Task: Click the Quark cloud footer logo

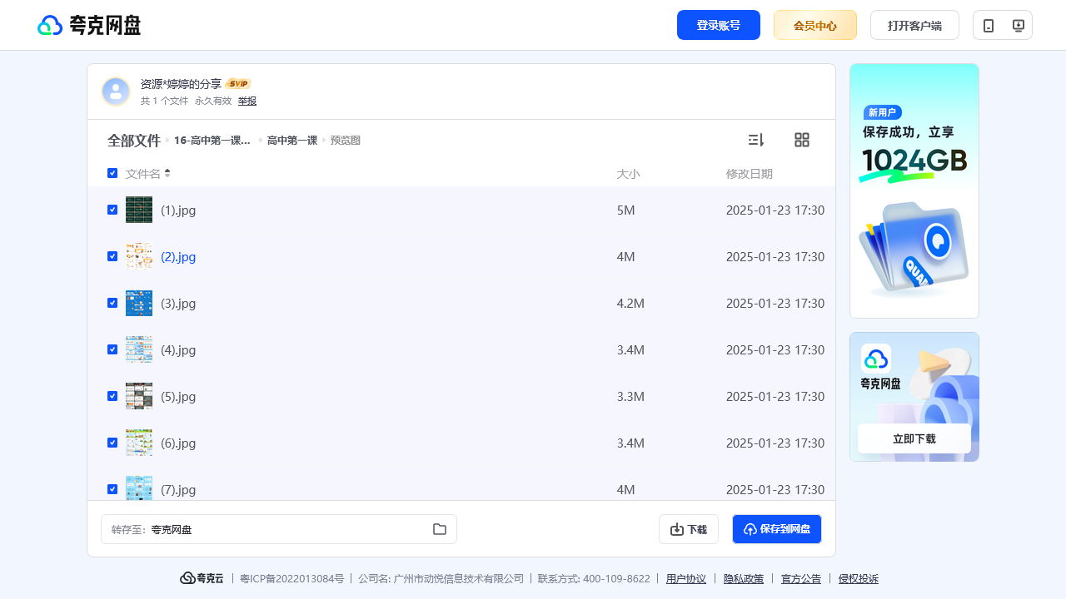Action: (202, 578)
